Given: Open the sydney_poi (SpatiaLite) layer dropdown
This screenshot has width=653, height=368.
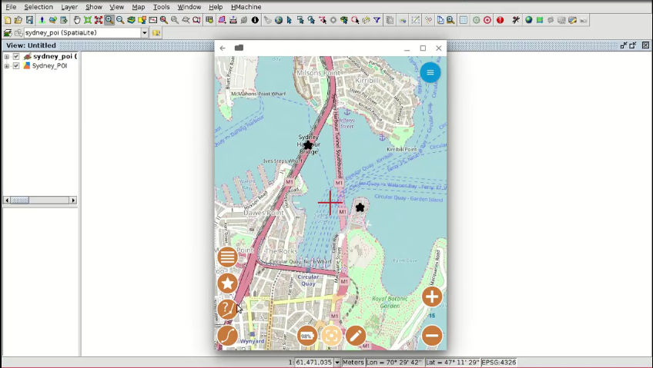Looking at the screenshot, I should pyautogui.click(x=144, y=33).
